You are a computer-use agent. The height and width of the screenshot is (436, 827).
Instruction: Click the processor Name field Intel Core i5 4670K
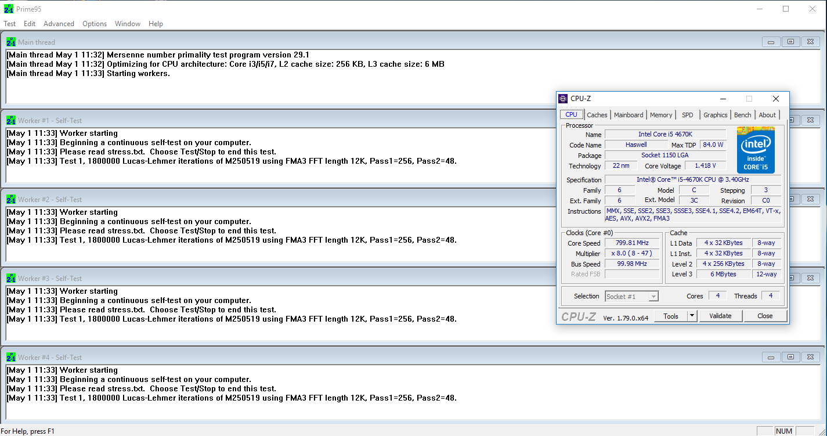coord(665,134)
